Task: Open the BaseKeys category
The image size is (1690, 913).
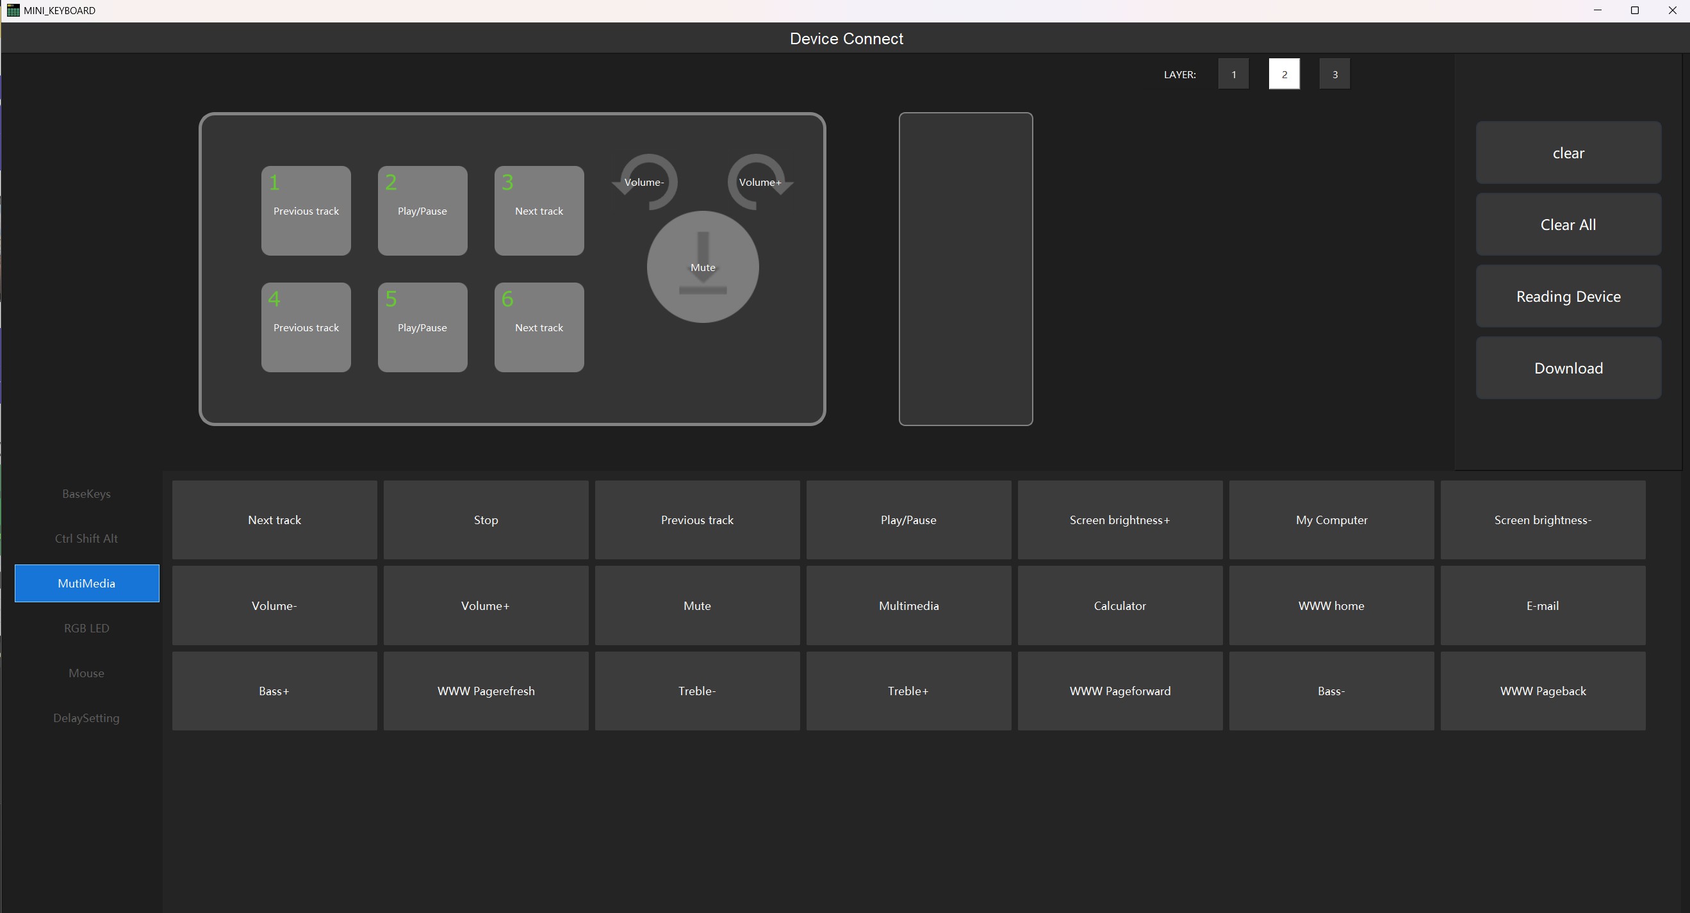Action: point(86,494)
